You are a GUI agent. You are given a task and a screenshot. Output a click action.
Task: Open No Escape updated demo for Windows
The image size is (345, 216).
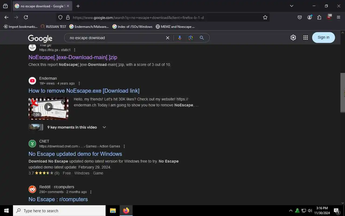point(75,154)
